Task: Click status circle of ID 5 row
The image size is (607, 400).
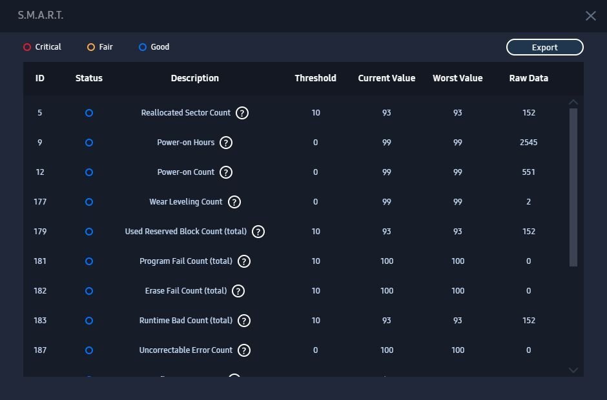Action: [x=89, y=113]
